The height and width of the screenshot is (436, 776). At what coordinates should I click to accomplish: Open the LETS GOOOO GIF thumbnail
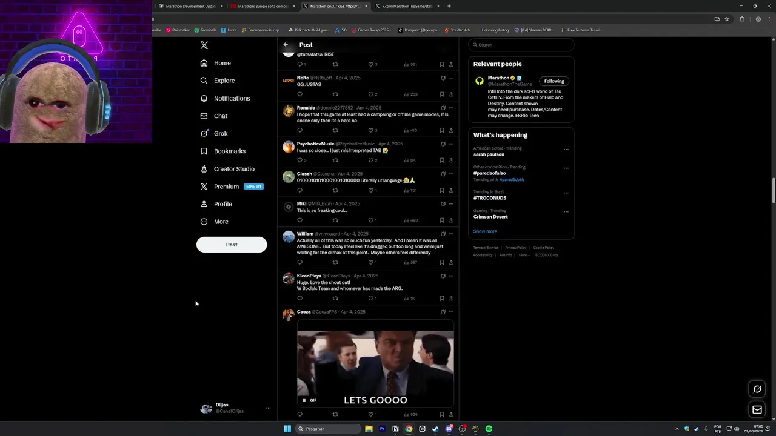tap(375, 363)
